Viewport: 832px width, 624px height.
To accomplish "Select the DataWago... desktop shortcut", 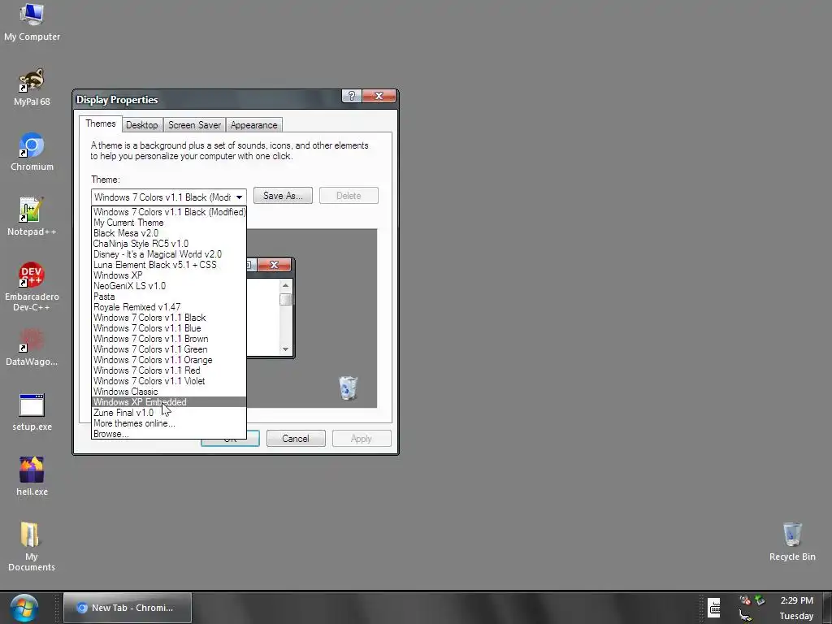I will click(32, 347).
